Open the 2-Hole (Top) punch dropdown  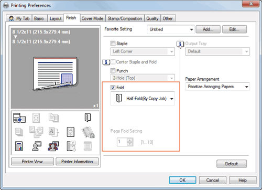coord(143,78)
